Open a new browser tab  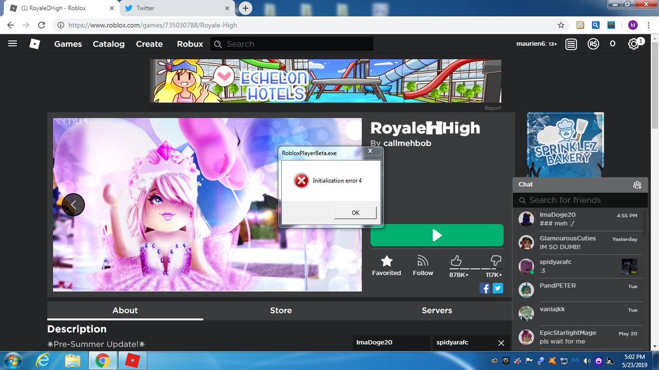coord(245,8)
